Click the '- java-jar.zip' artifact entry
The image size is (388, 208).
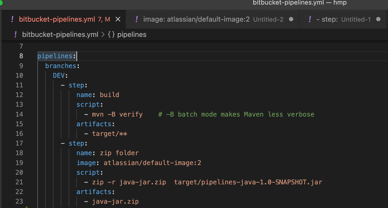click(x=111, y=201)
